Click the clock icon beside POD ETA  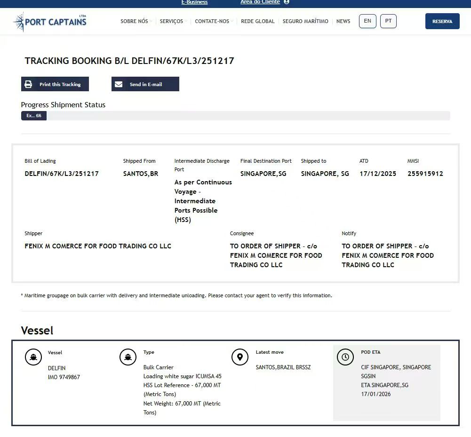click(x=345, y=358)
